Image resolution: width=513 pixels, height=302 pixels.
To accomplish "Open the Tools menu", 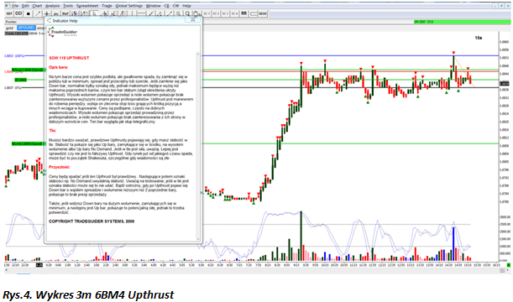I will pyautogui.click(x=68, y=6).
